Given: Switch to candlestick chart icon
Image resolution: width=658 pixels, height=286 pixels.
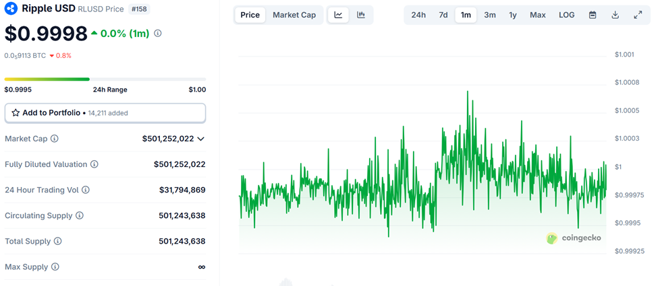Looking at the screenshot, I should [x=361, y=15].
